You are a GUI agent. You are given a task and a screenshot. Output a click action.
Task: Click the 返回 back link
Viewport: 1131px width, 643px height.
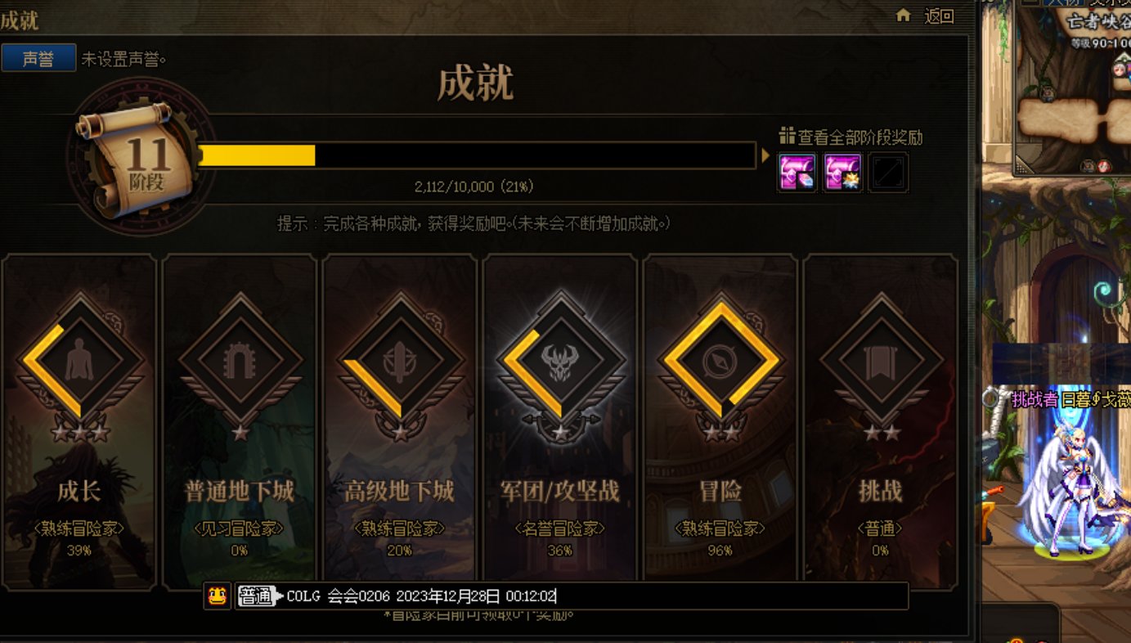tap(940, 16)
